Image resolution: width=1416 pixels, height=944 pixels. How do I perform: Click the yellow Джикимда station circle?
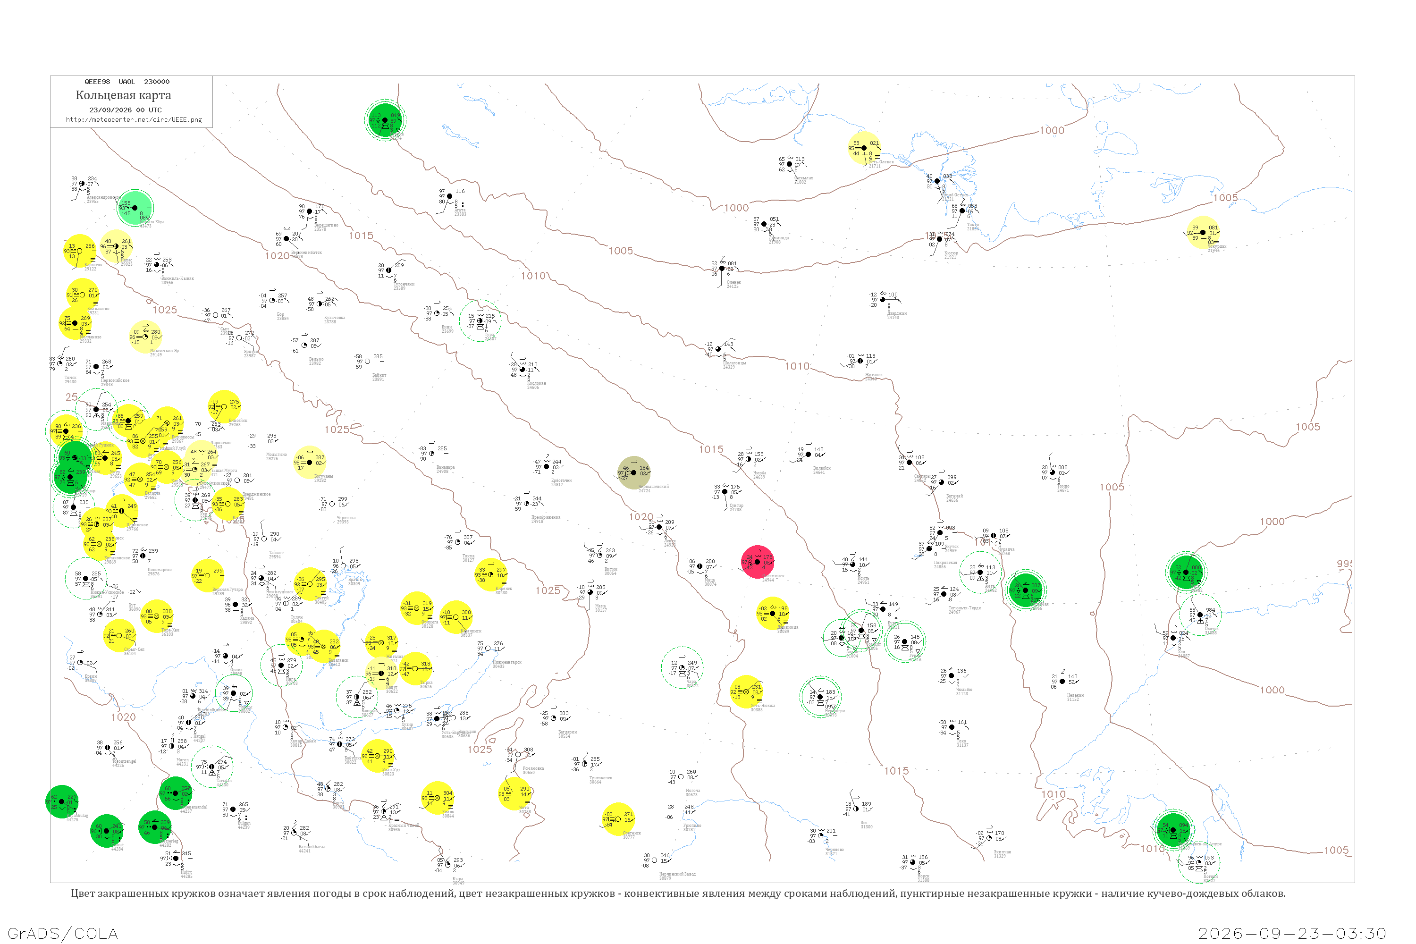coord(772,614)
